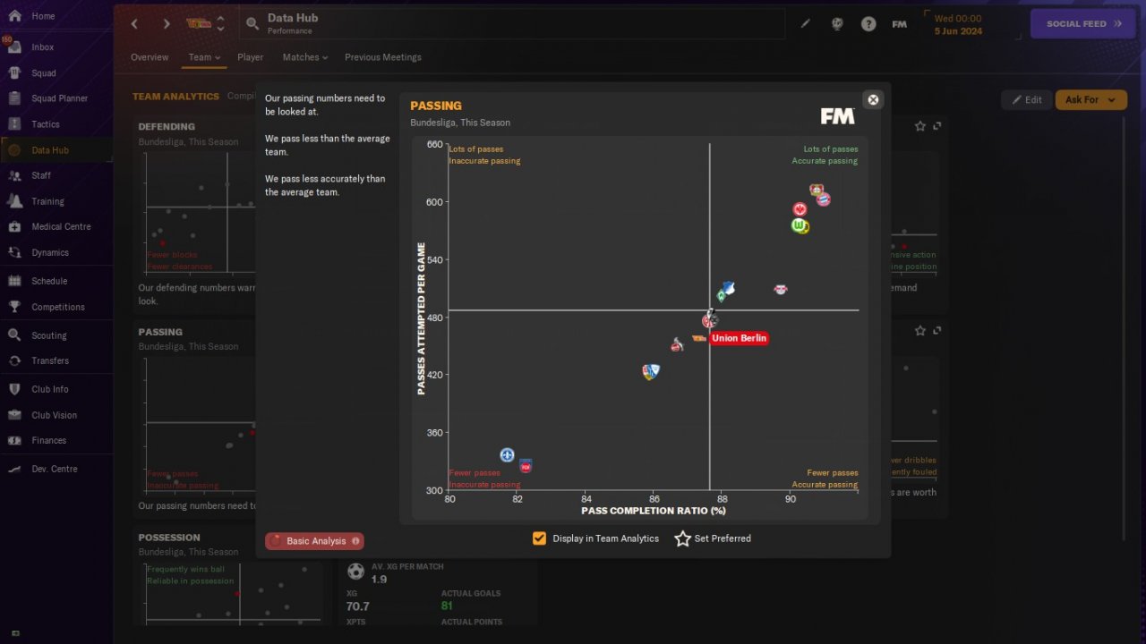Click the info icon on Basic Analysis
This screenshot has height=644, width=1146.
click(x=355, y=541)
